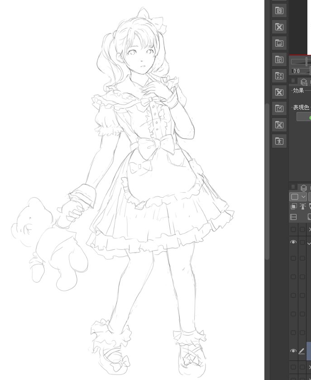
Task: Select the Layer palette tab icon
Action: (x=304, y=188)
